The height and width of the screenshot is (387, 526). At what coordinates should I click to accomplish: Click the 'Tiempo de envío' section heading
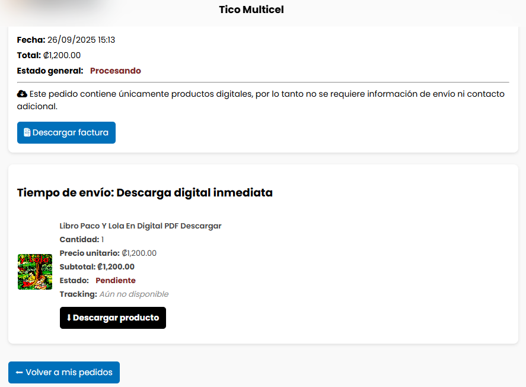[145, 192]
